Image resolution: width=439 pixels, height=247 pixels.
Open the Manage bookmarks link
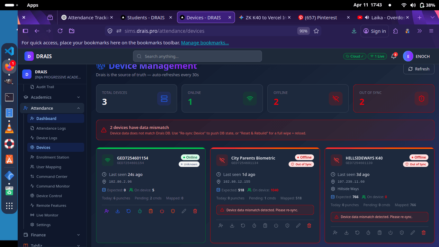point(205,43)
